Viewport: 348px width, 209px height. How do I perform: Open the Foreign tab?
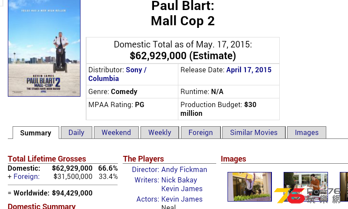pyautogui.click(x=201, y=133)
